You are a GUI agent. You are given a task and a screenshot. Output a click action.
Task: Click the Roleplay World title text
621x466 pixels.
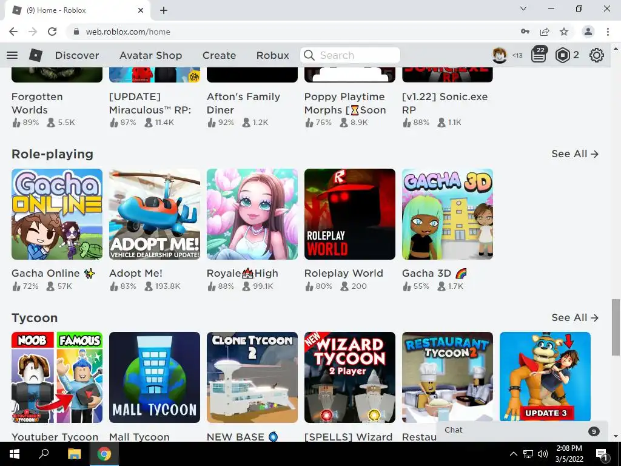[343, 273]
